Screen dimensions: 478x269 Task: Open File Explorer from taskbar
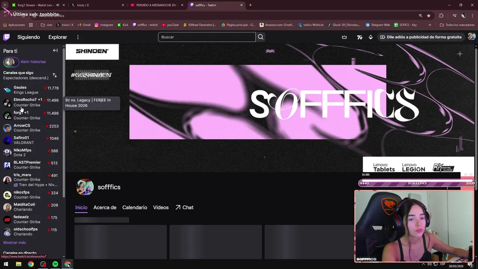pos(18,264)
